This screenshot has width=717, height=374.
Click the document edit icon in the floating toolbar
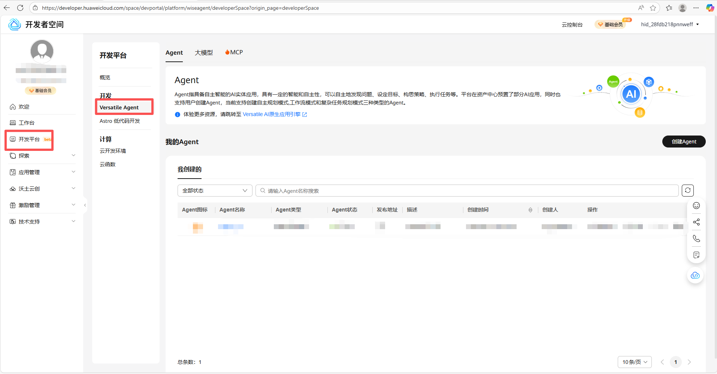[x=696, y=255]
